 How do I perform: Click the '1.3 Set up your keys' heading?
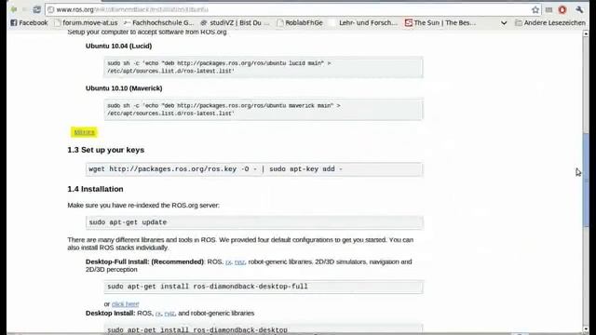[x=105, y=150]
